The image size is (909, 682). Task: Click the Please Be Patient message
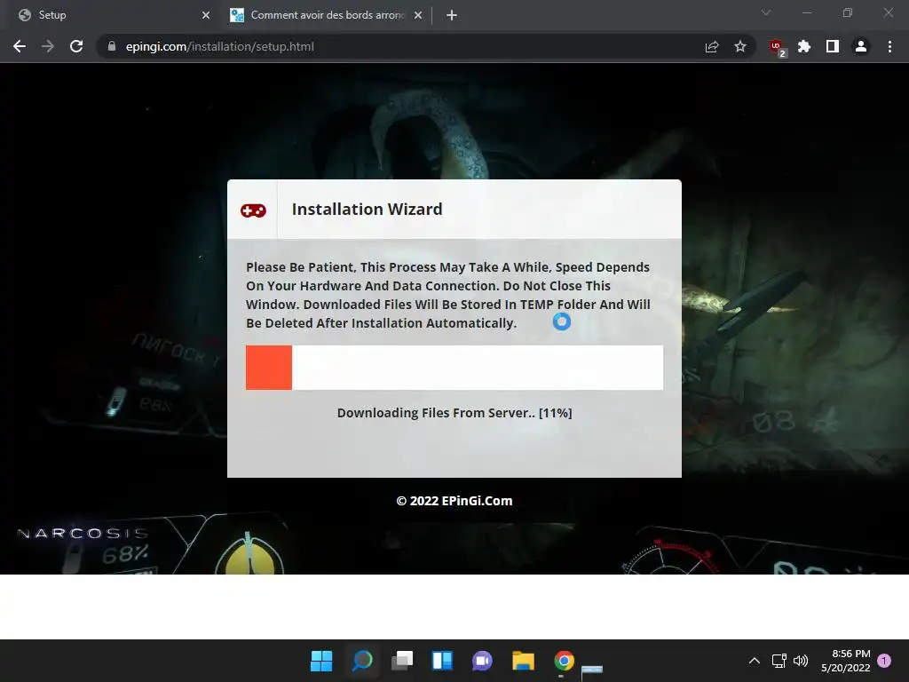[x=448, y=295]
